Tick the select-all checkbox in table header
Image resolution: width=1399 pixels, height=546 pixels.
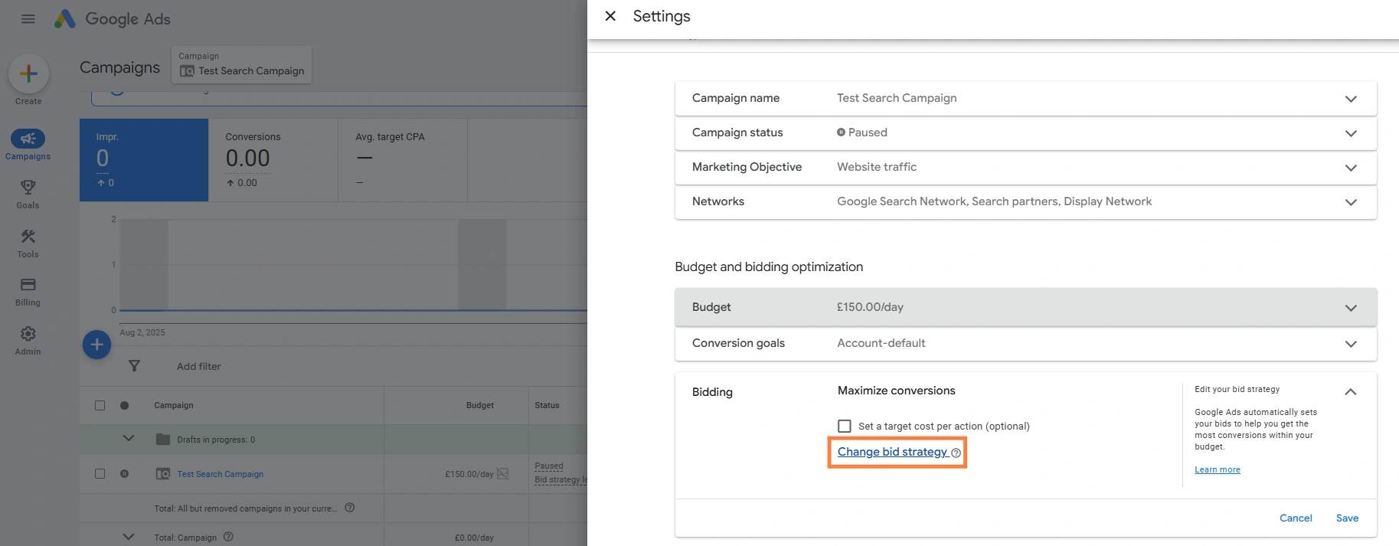(100, 405)
